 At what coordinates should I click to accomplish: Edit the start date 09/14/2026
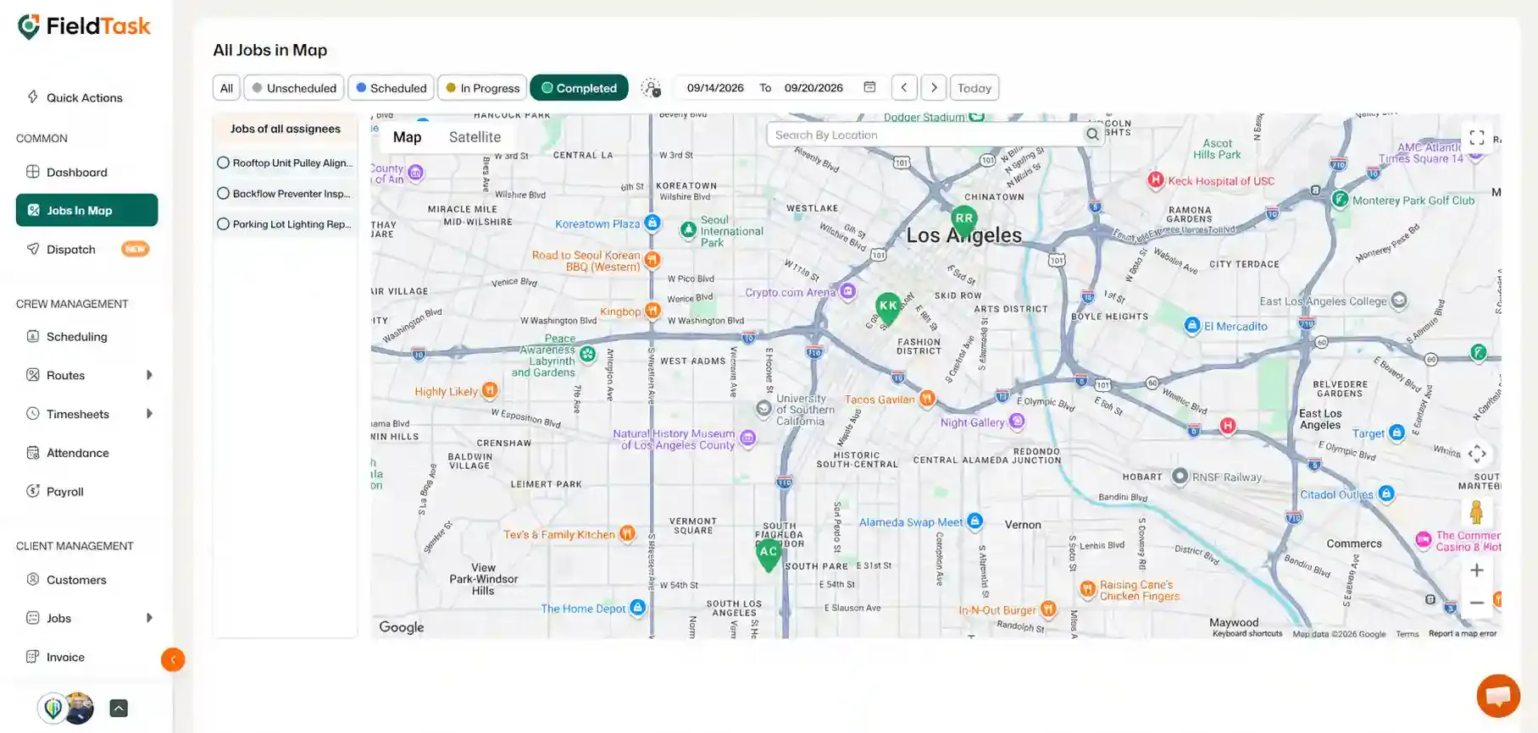click(715, 88)
